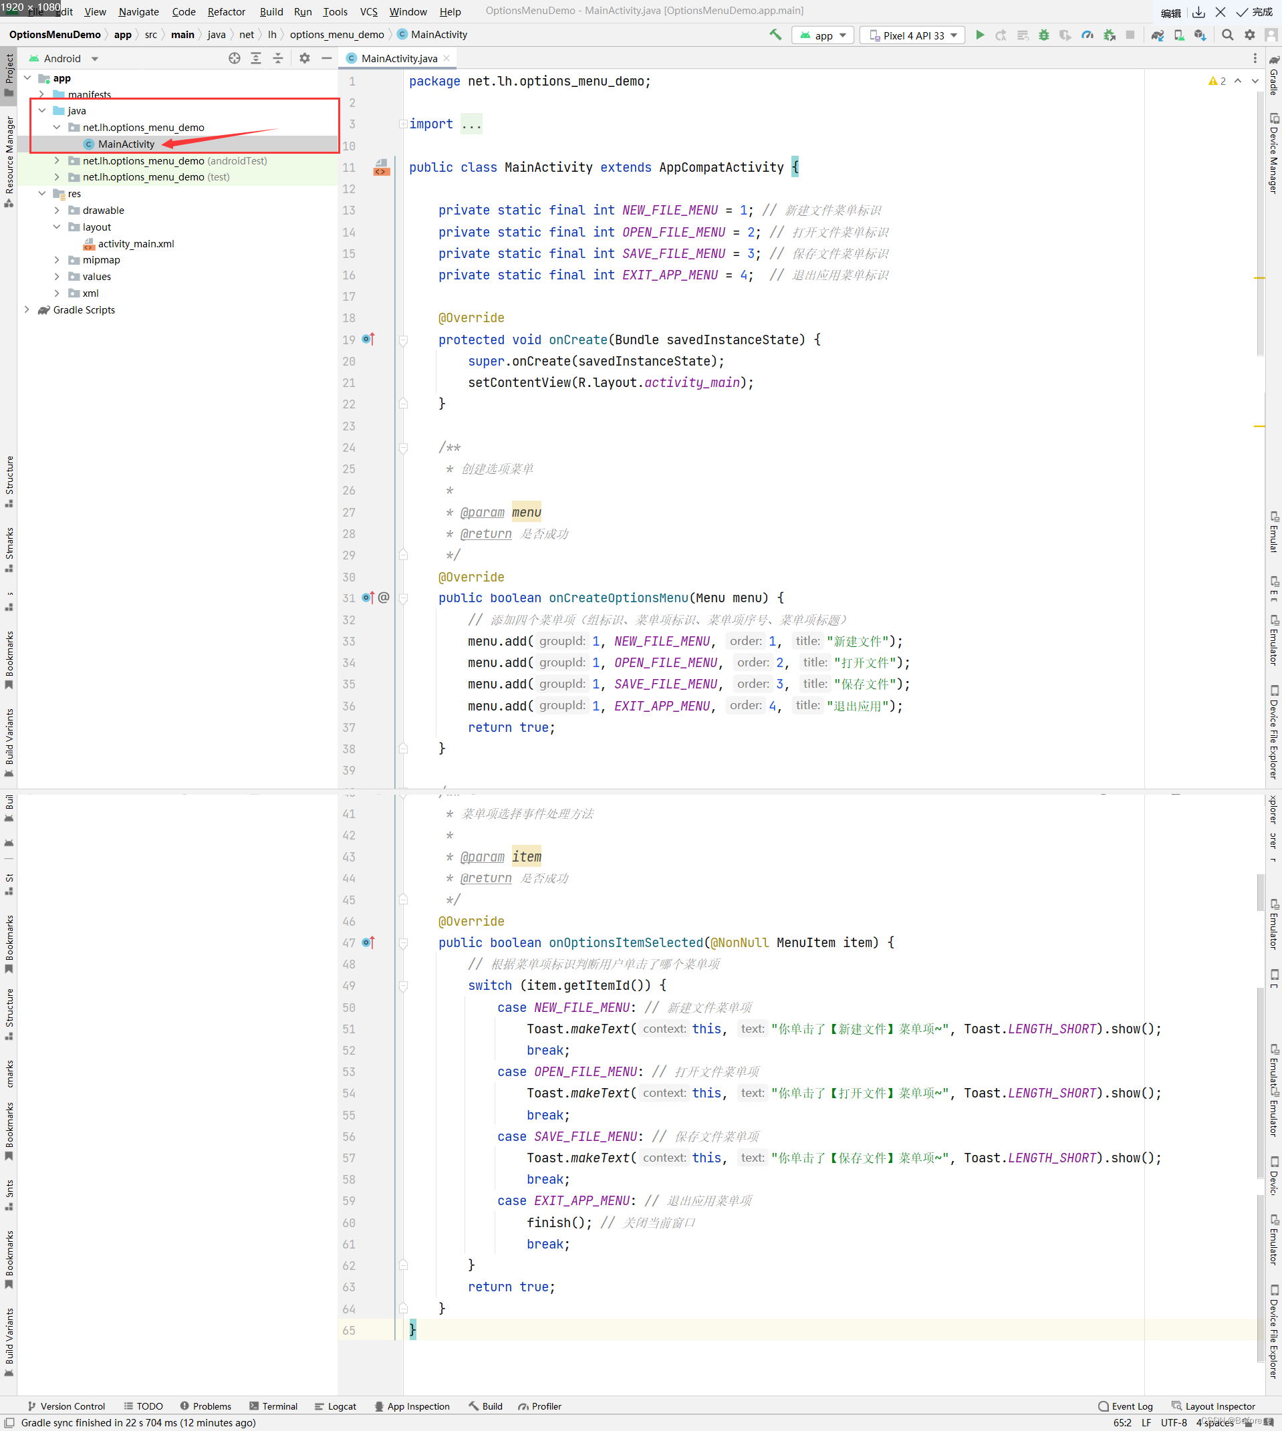
Task: Toggle the Build Variants panel
Action: [x=9, y=736]
